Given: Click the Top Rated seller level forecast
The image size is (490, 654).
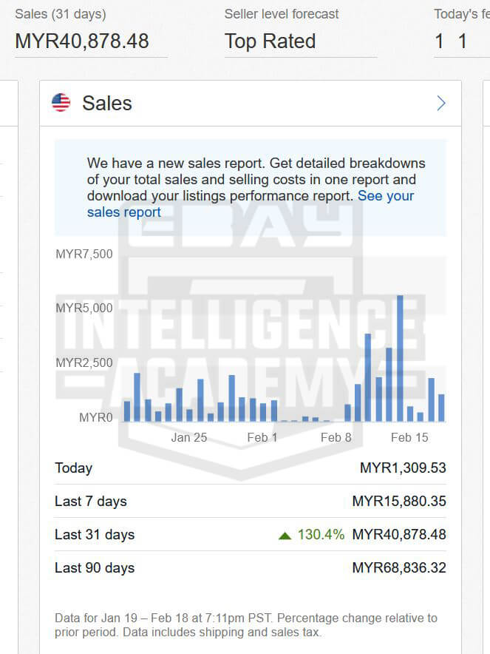Looking at the screenshot, I should pos(270,41).
